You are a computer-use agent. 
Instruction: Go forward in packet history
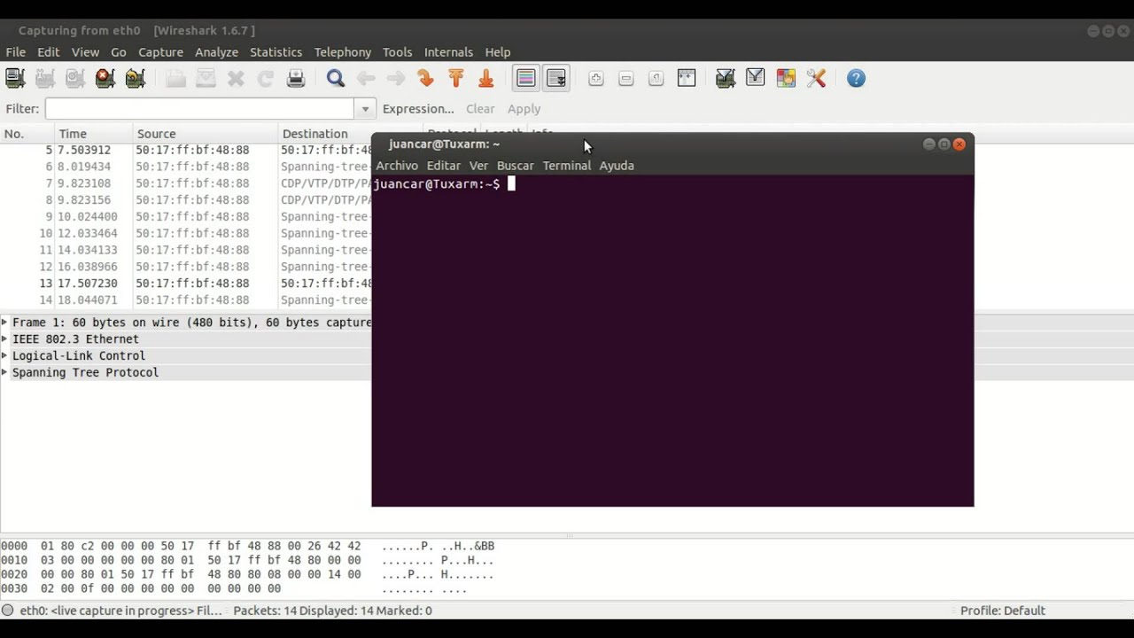tap(396, 79)
